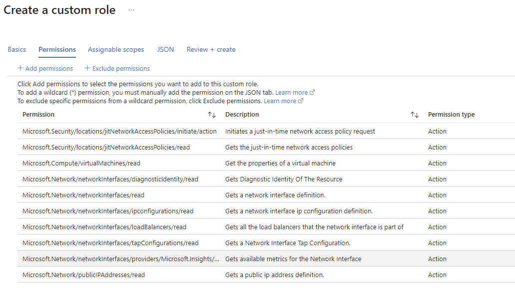Select networkInterfaces/loadBalancers/read permission
515x301 pixels.
(x=104, y=227)
